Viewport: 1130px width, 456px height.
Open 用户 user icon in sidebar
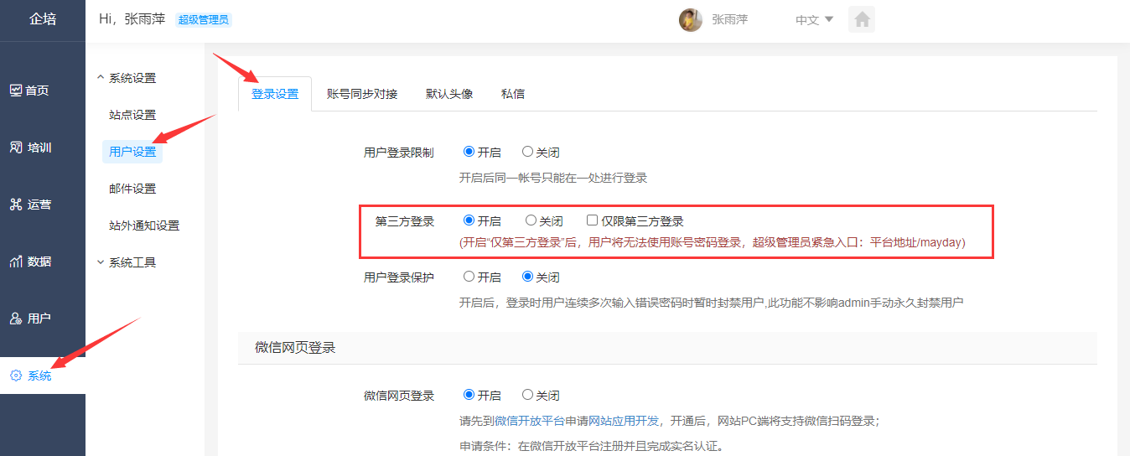(16, 319)
